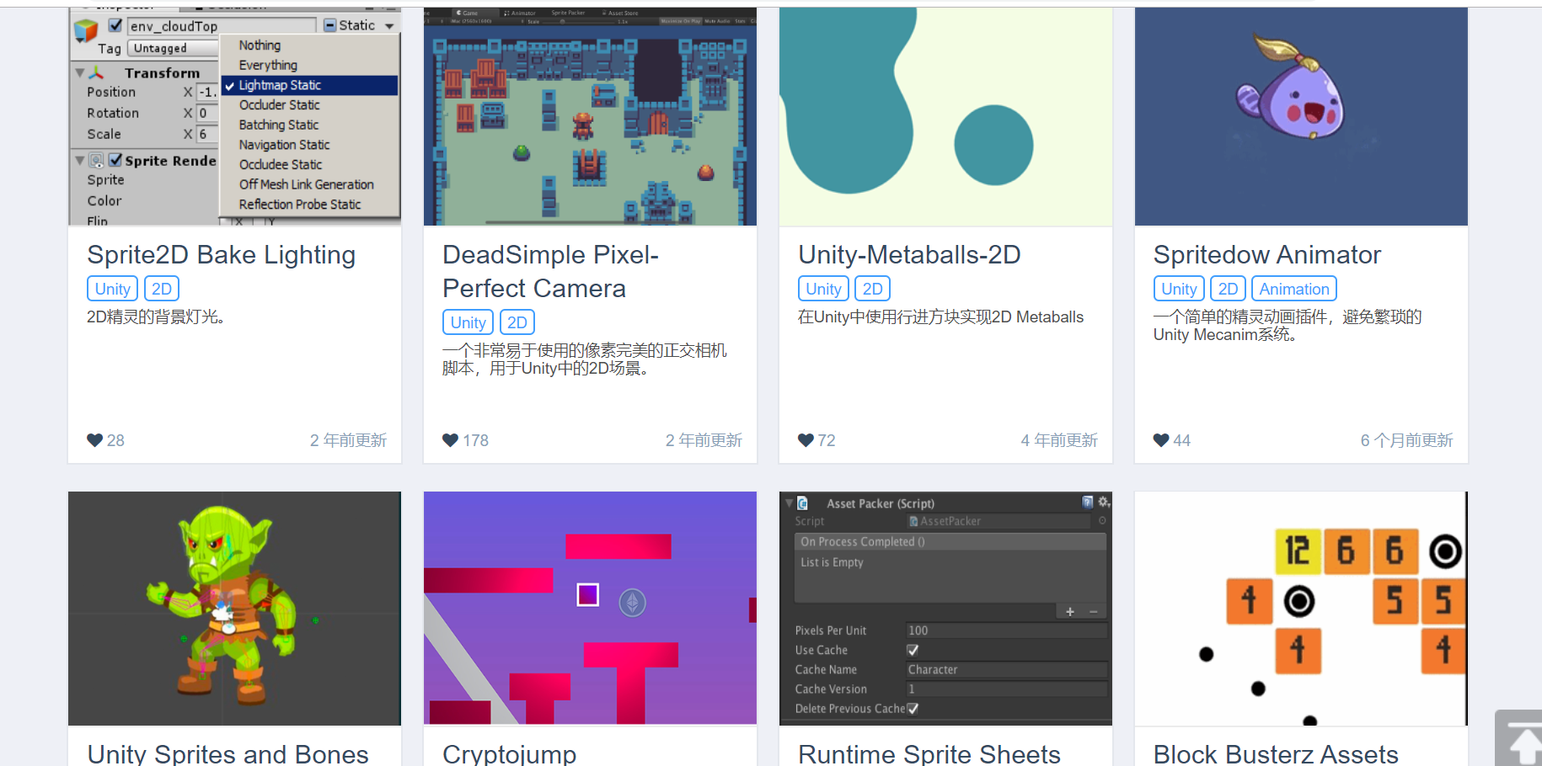This screenshot has width=1542, height=766.
Task: Click the heart icon on Sprite2D Bake Lighting
Action: (x=94, y=440)
